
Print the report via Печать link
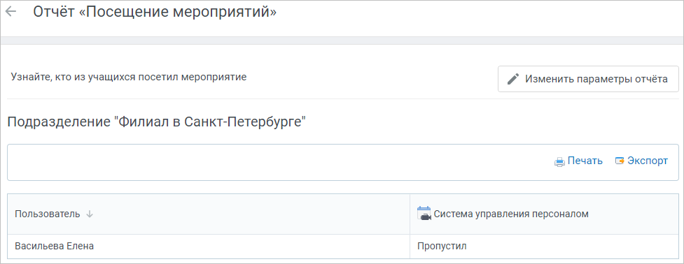coord(585,161)
